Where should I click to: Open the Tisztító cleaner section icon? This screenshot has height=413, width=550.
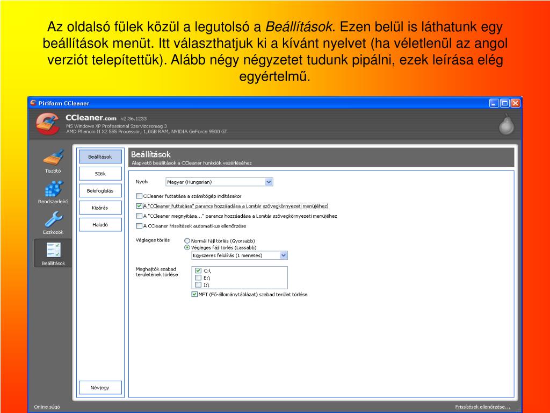point(53,158)
